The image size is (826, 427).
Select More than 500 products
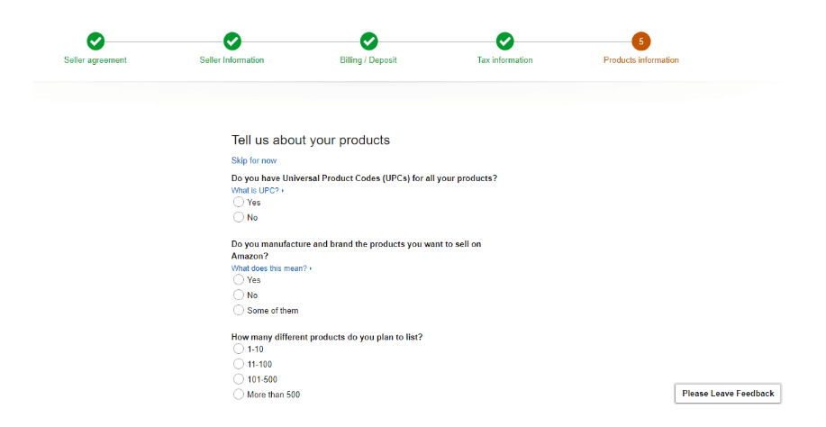pyautogui.click(x=239, y=395)
